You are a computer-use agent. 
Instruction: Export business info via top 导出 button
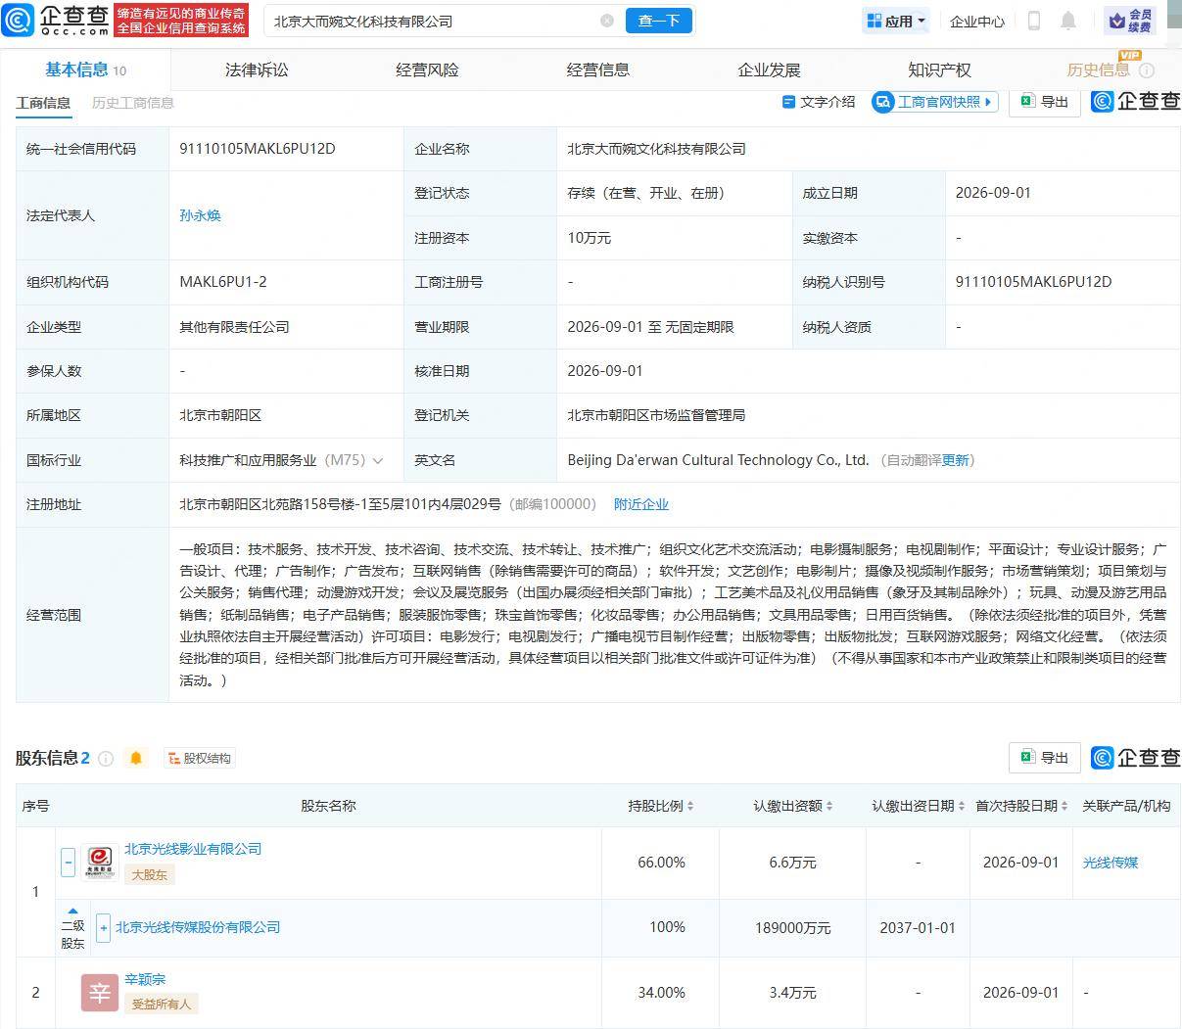[1045, 102]
